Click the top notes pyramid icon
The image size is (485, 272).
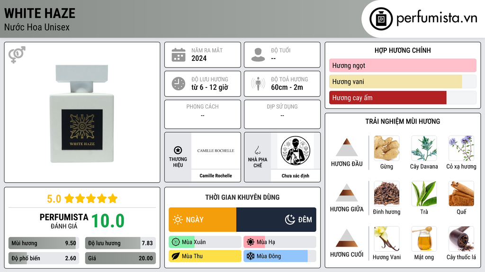click(x=347, y=147)
